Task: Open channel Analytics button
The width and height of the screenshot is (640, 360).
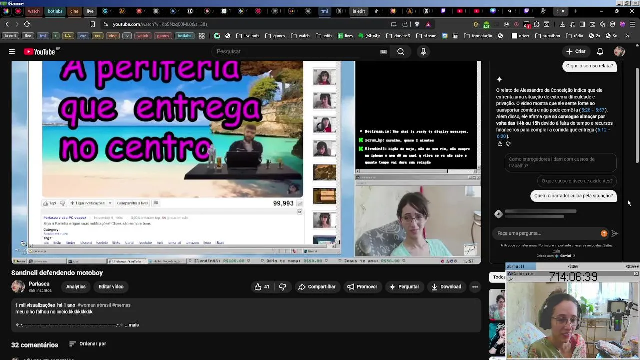Action: 76,287
